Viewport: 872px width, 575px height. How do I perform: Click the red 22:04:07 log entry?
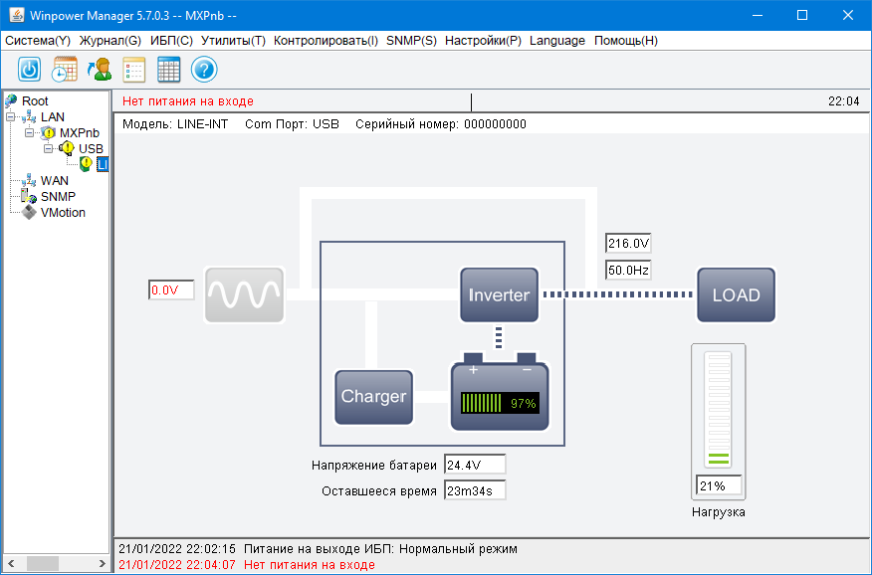coord(247,565)
